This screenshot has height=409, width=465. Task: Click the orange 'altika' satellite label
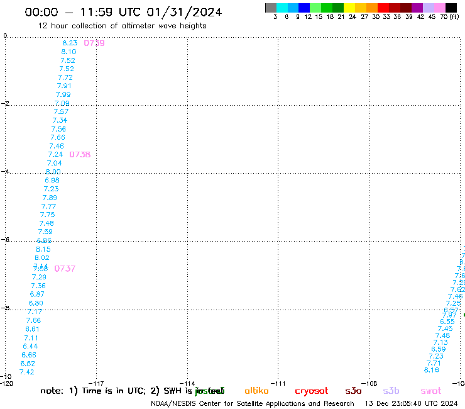256,391
